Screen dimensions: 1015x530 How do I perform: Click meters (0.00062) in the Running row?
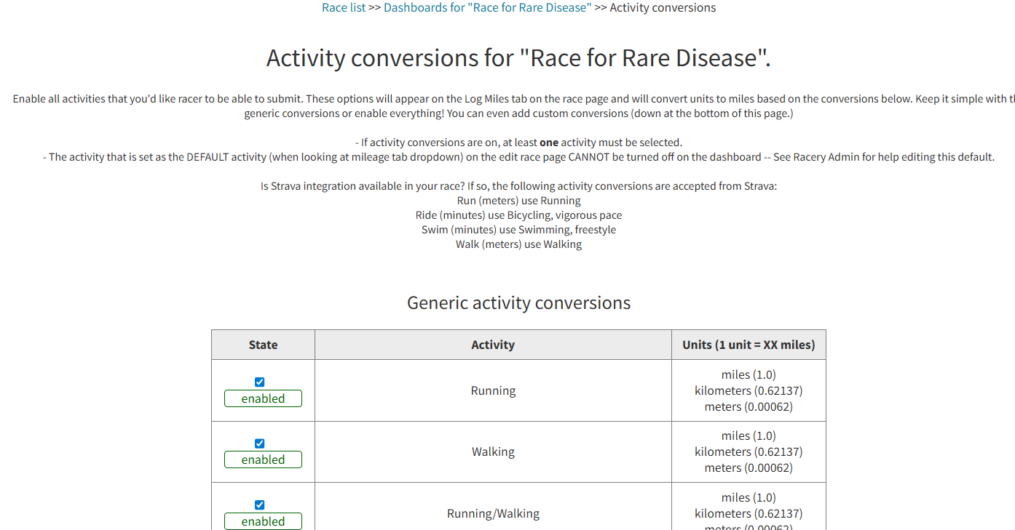(x=748, y=406)
